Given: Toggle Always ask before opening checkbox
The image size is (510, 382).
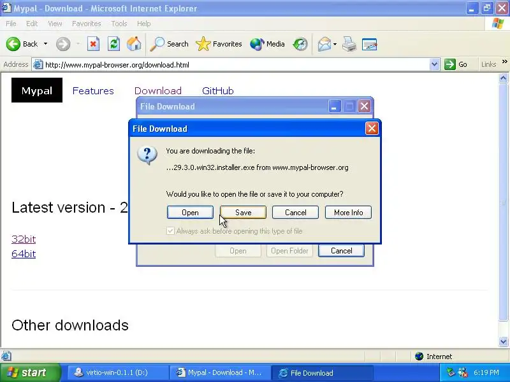Looking at the screenshot, I should [170, 231].
